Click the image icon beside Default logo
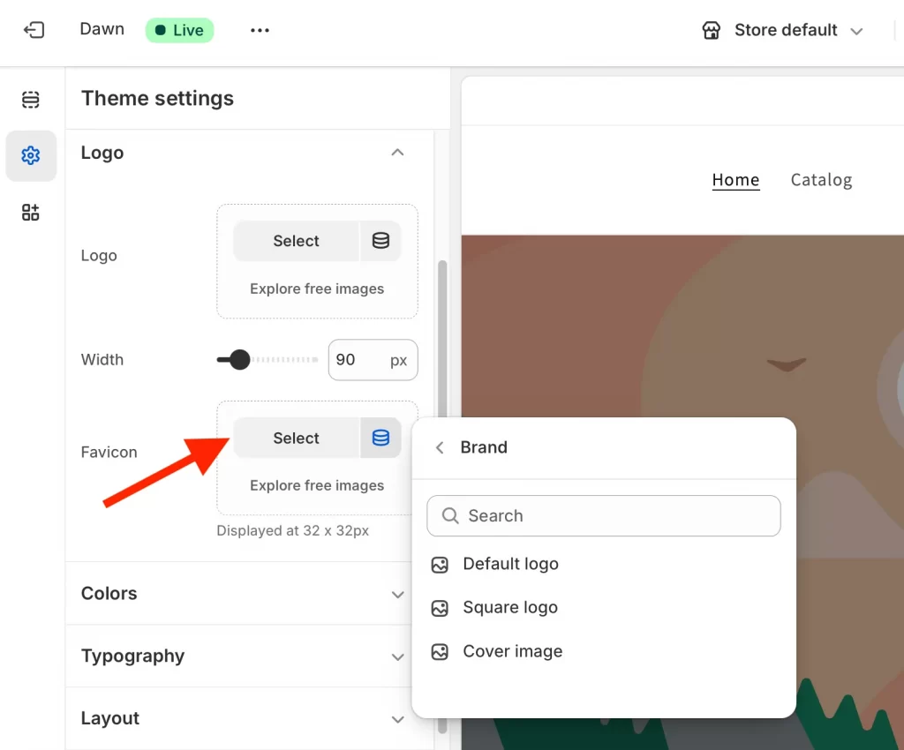The width and height of the screenshot is (904, 750). [x=440, y=564]
